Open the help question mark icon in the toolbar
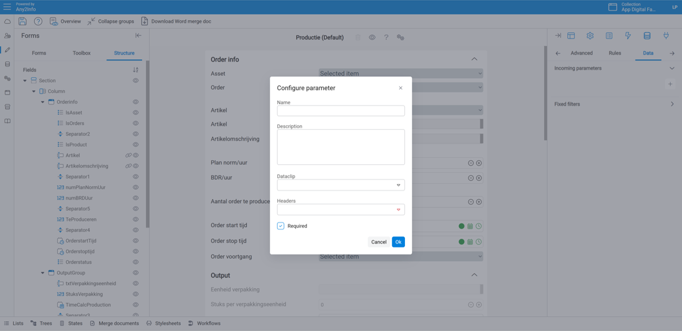 38,21
